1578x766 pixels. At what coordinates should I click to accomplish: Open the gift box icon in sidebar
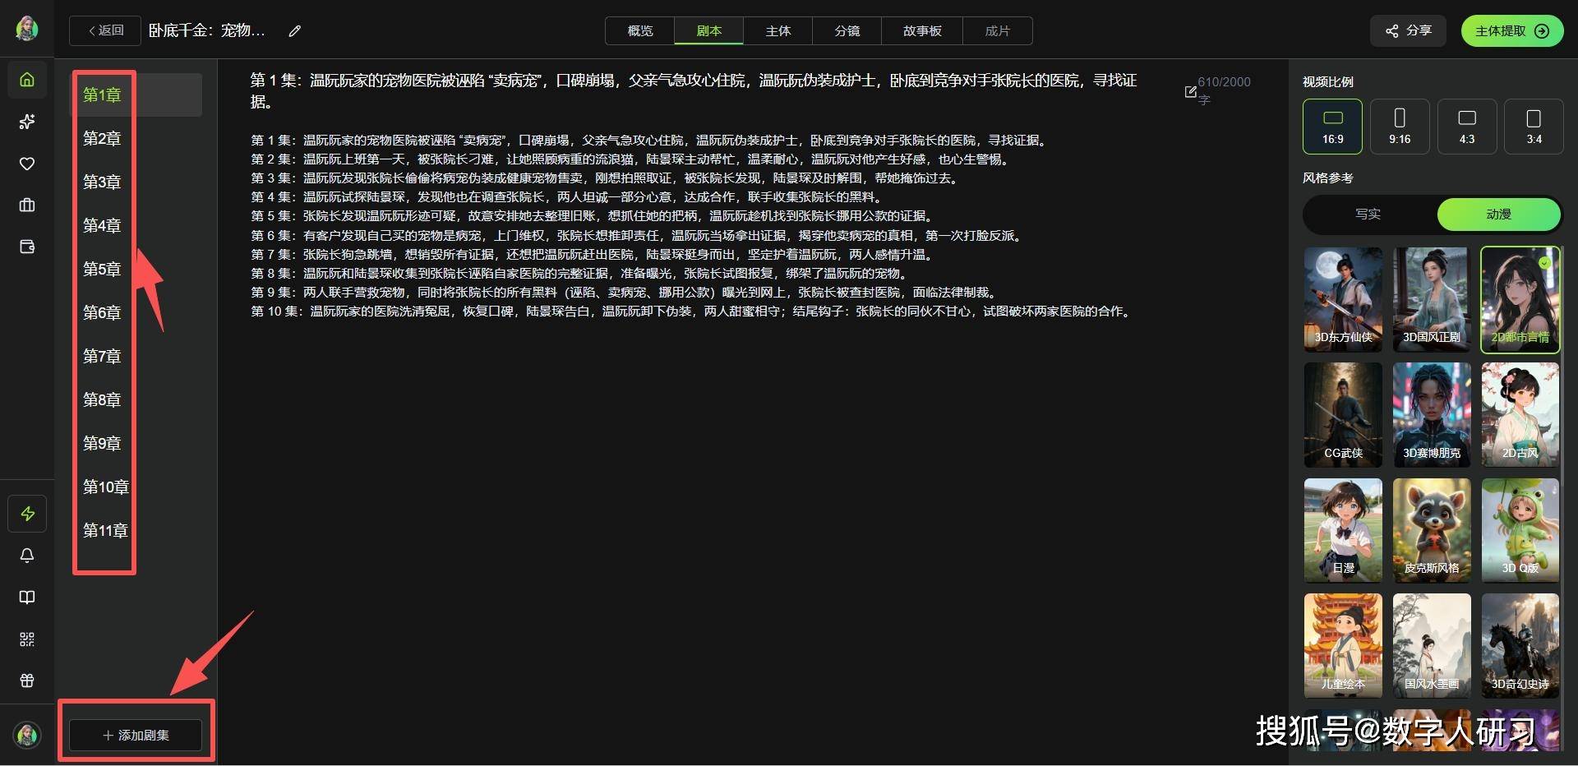pyautogui.click(x=27, y=681)
